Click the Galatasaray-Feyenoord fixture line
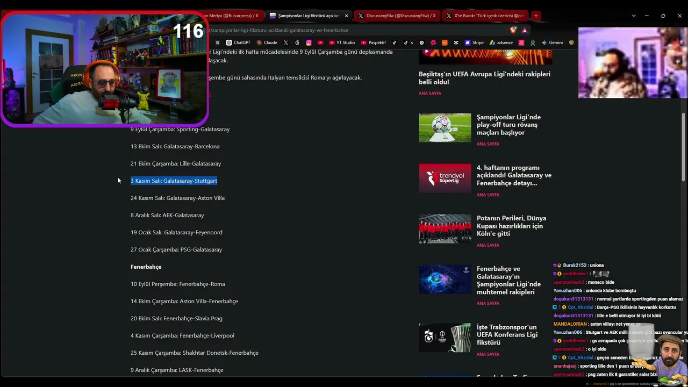Screen dimensions: 688x387 [x=176, y=232]
